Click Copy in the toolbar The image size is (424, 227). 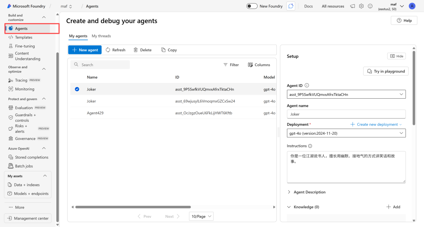[169, 50]
